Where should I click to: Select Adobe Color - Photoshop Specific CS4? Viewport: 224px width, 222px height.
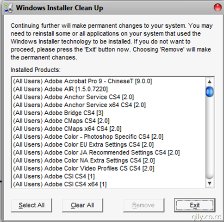(88, 137)
